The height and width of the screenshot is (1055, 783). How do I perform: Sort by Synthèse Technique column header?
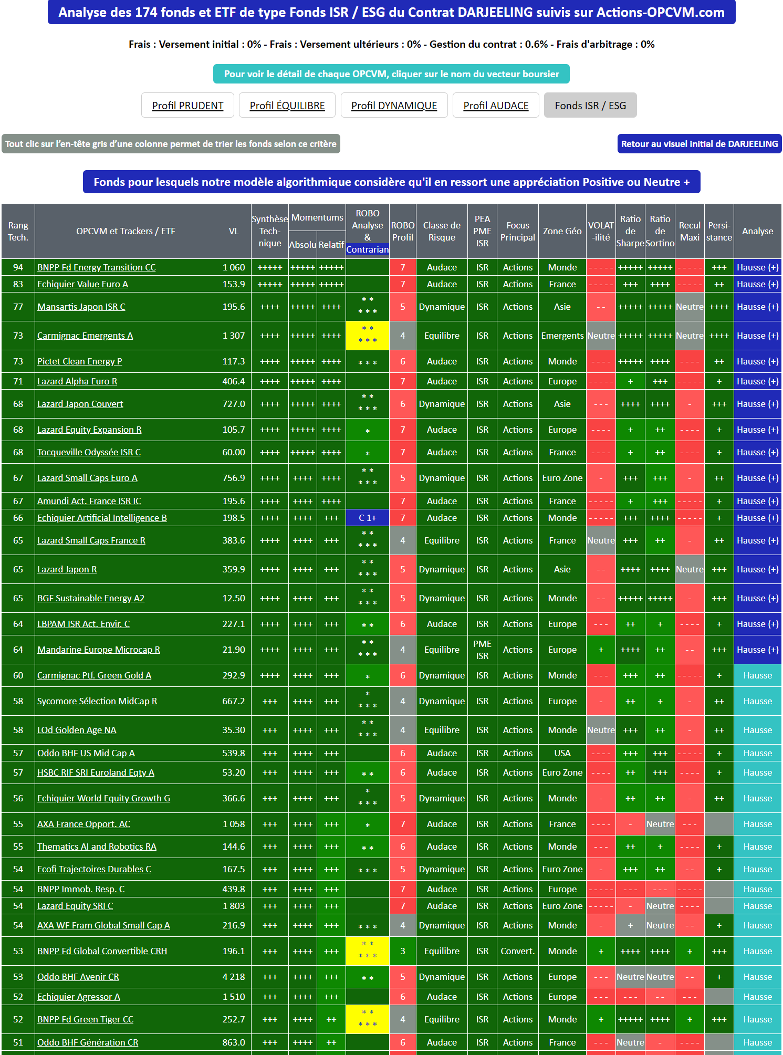pyautogui.click(x=270, y=231)
